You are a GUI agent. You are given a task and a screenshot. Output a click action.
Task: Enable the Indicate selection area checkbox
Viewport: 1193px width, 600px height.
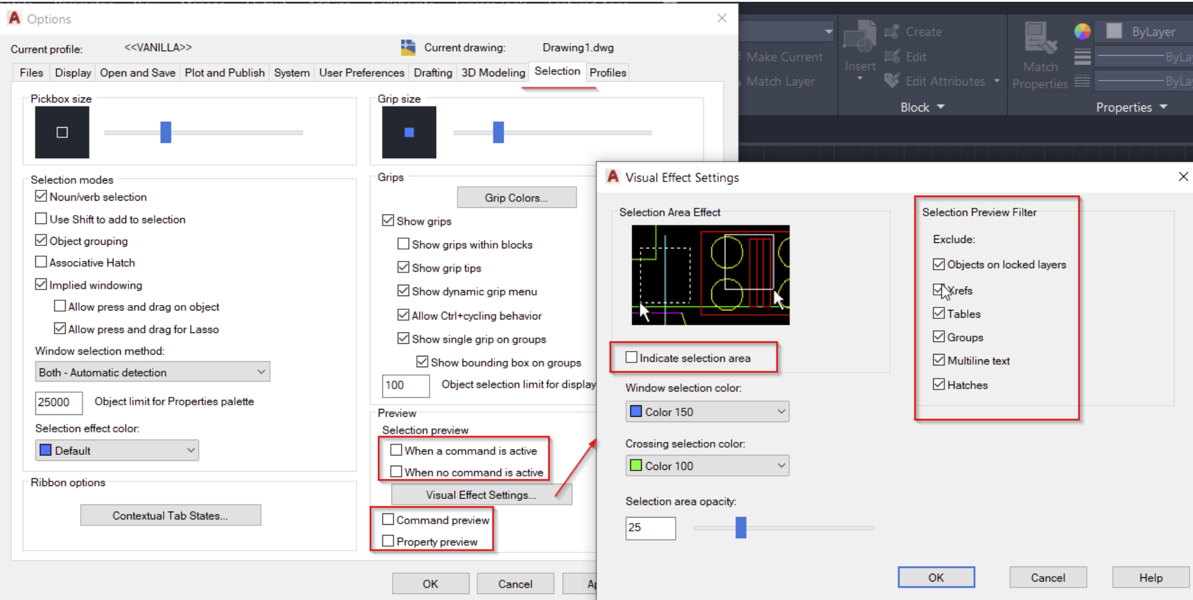coord(631,357)
